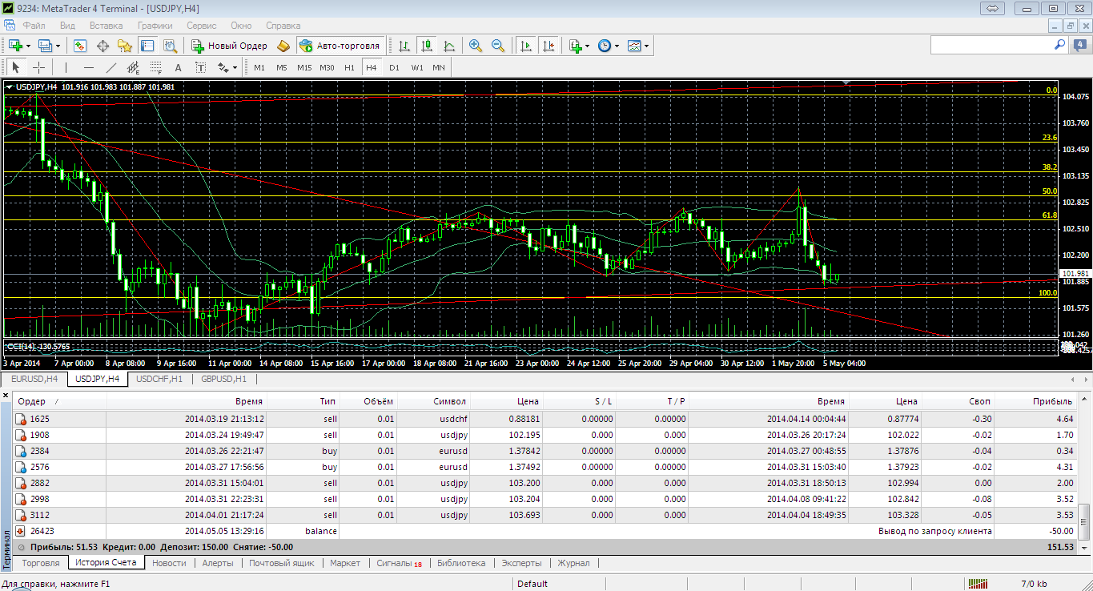
Task: Select the Fibonacci retracement drawing tool
Action: [x=156, y=67]
